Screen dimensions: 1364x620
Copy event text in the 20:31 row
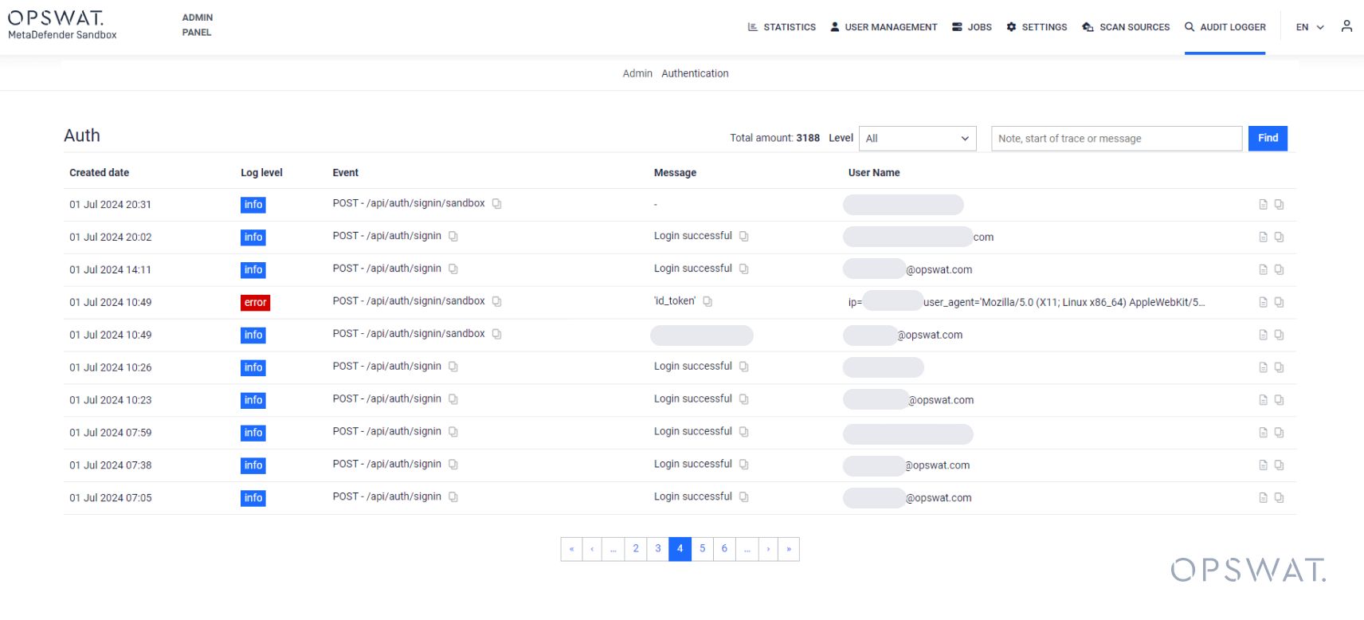tap(496, 204)
